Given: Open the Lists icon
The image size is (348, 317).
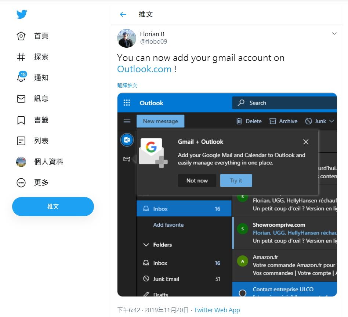Looking at the screenshot, I should pos(21,141).
